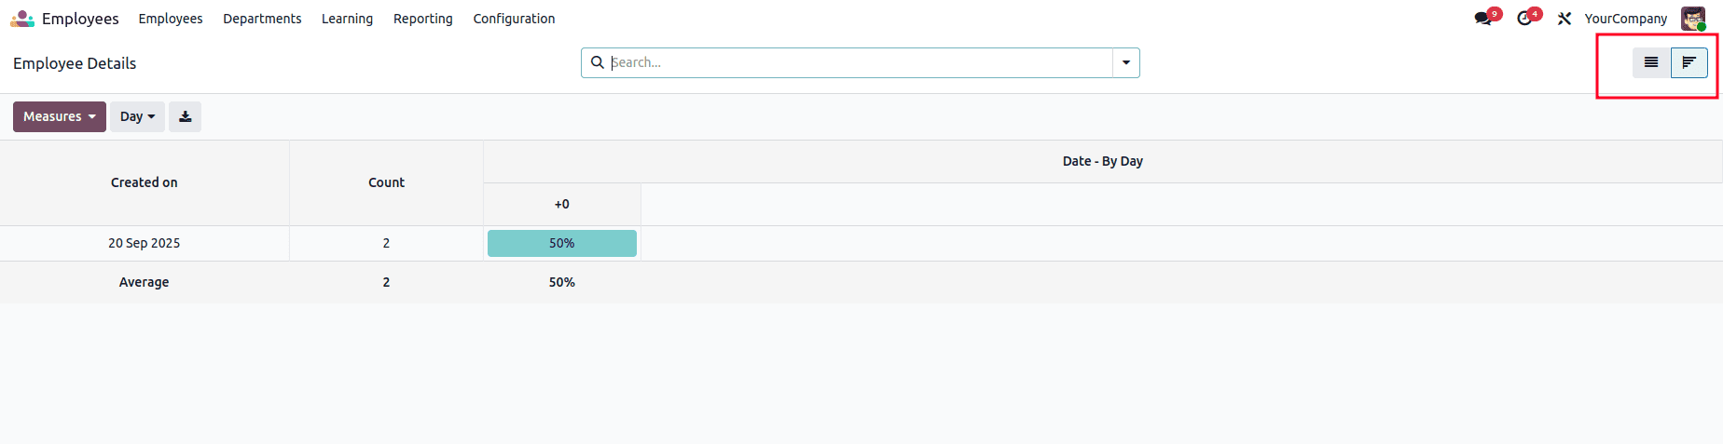Open the conversations chat icon
1723x444 pixels.
pos(1482,19)
